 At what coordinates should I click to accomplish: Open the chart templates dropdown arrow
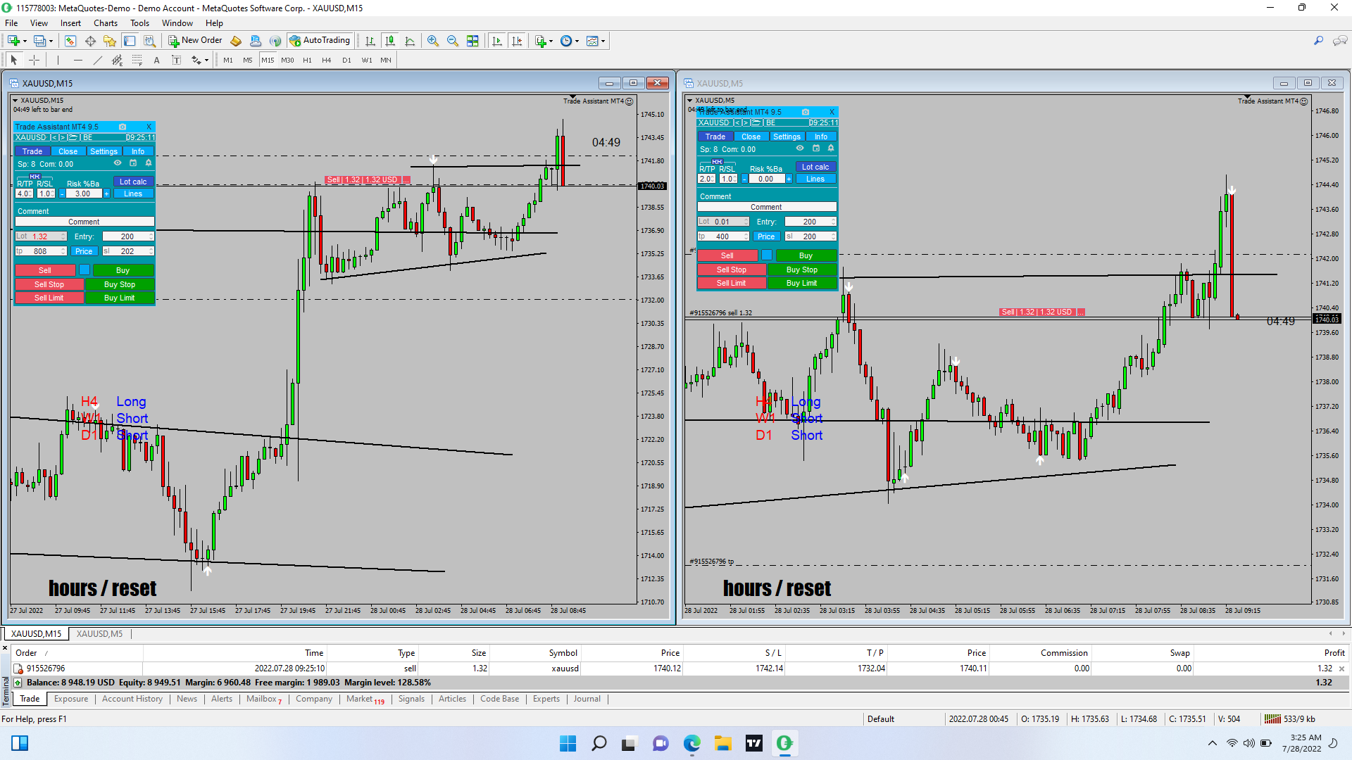tap(603, 41)
